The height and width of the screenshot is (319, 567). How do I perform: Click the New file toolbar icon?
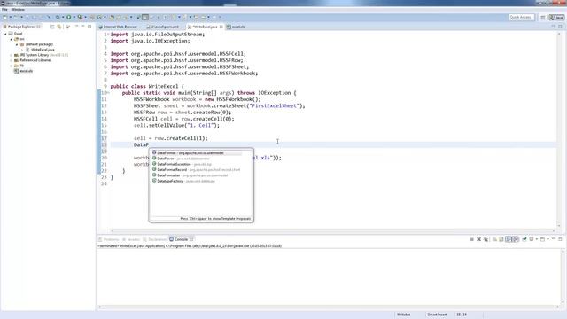pos(4,17)
